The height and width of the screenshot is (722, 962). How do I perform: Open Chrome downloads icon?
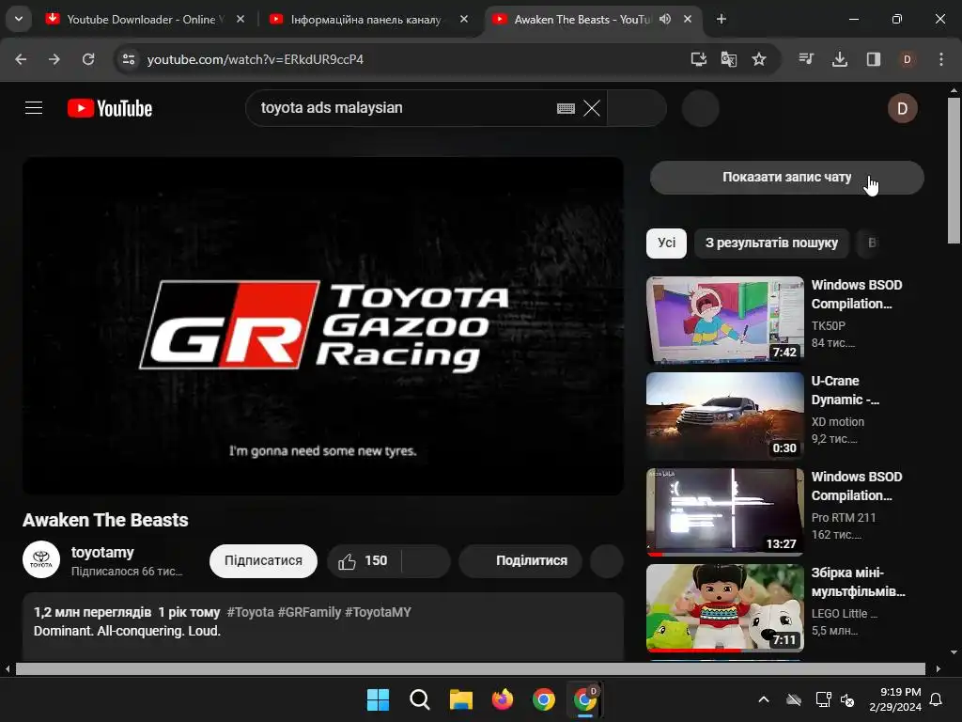840,59
